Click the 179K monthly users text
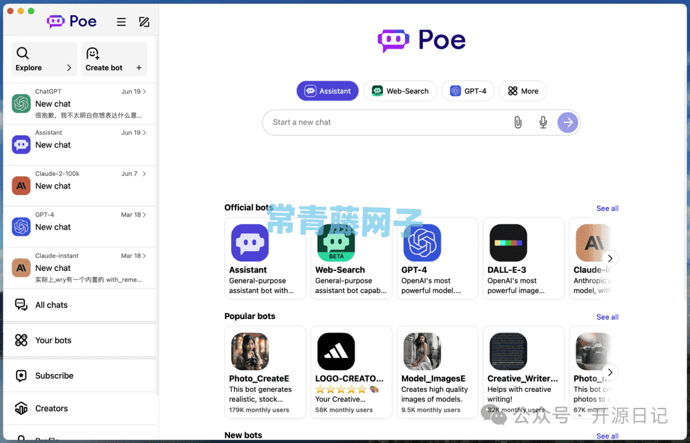The height and width of the screenshot is (443, 690). pyautogui.click(x=259, y=410)
